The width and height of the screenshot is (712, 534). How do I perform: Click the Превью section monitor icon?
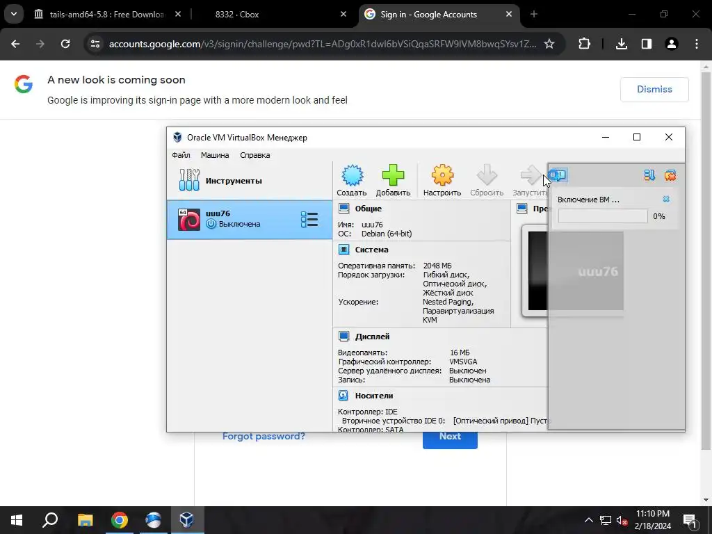coord(521,209)
